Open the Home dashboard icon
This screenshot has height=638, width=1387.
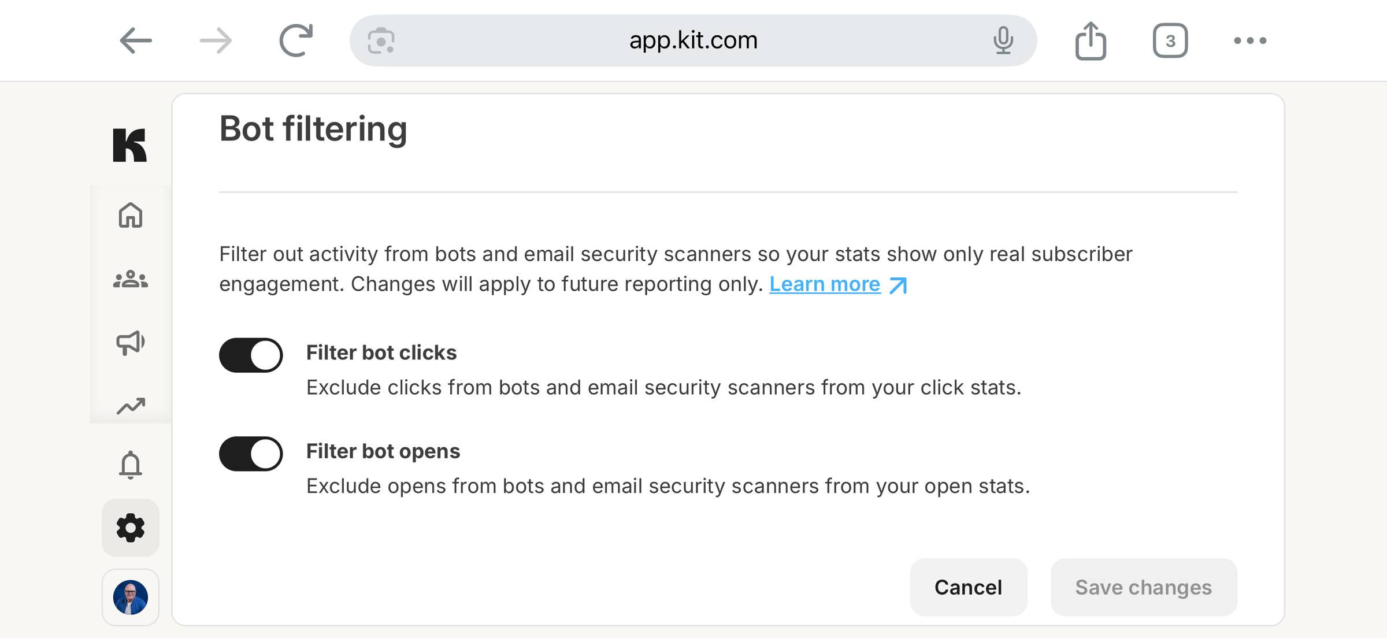[x=131, y=216]
